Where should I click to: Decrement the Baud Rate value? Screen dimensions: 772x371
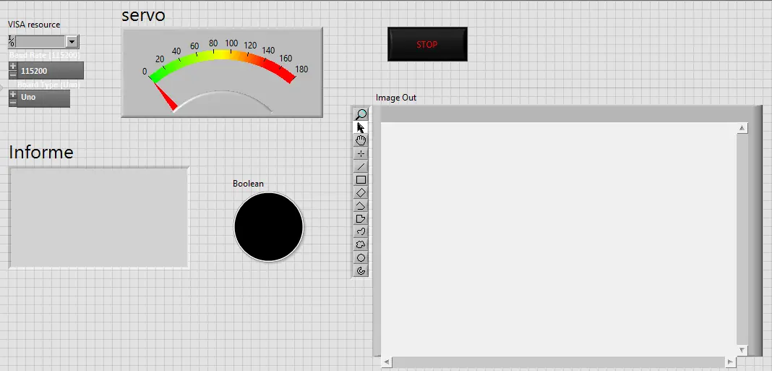click(x=13, y=74)
